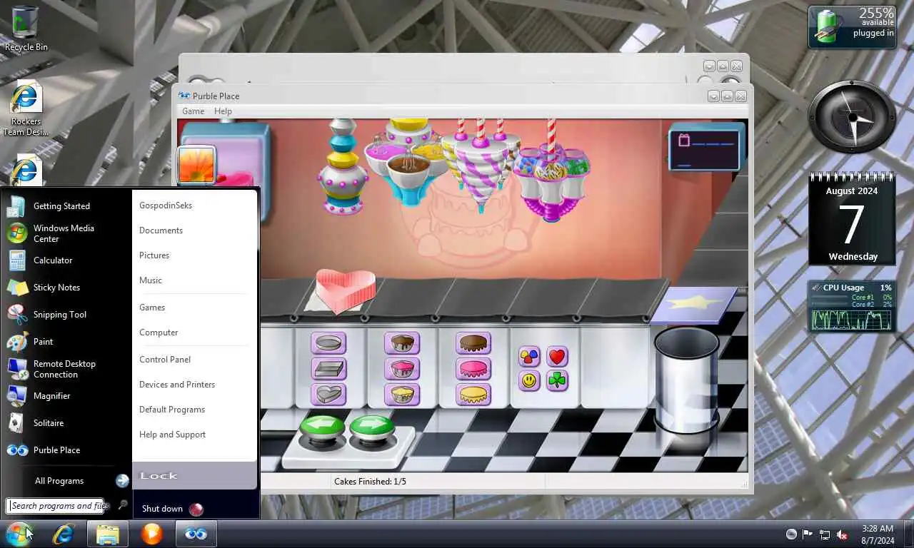This screenshot has height=548, width=914.
Task: Click the search magnifier icon in Start menu
Action: 122,505
